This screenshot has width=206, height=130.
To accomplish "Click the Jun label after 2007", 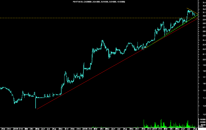I will (x=183, y=129).
